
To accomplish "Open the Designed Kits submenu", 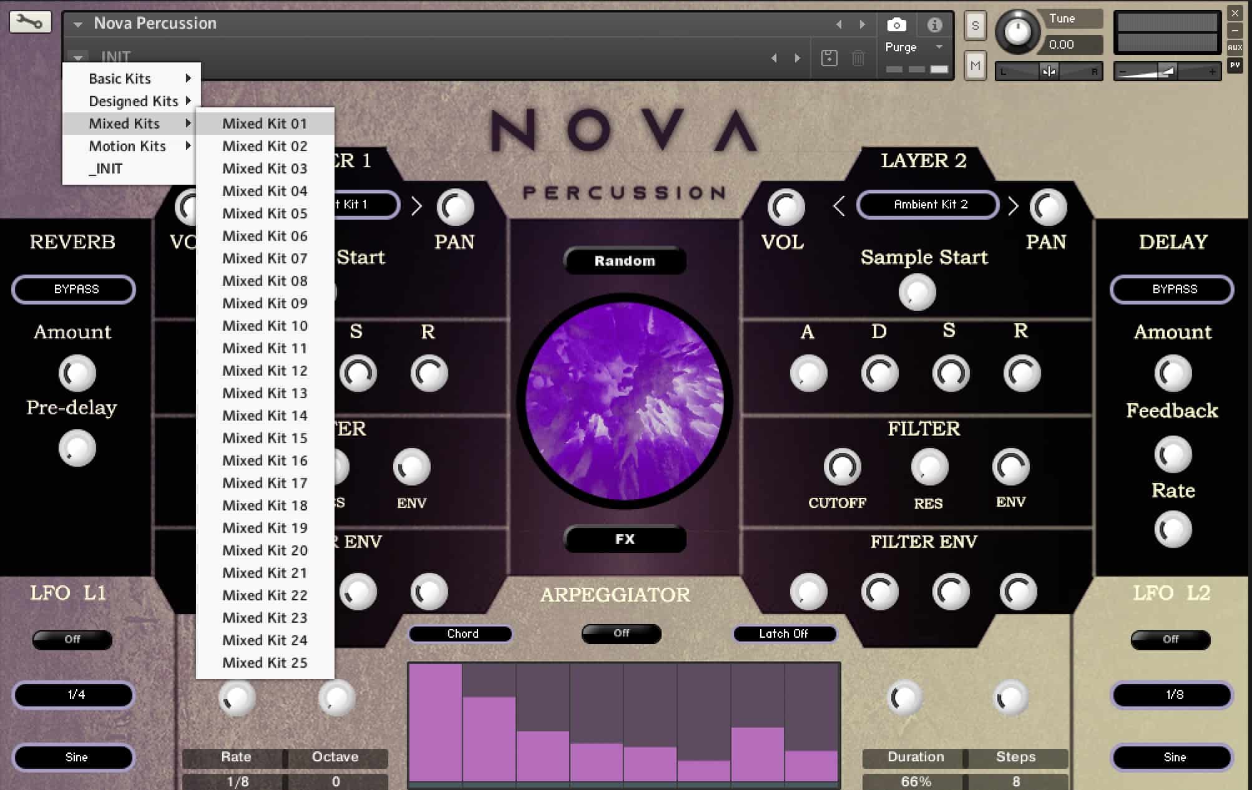I will pos(132,101).
